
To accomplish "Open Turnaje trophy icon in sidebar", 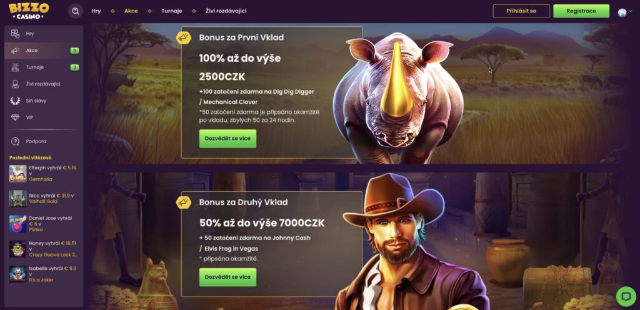I will pos(15,67).
